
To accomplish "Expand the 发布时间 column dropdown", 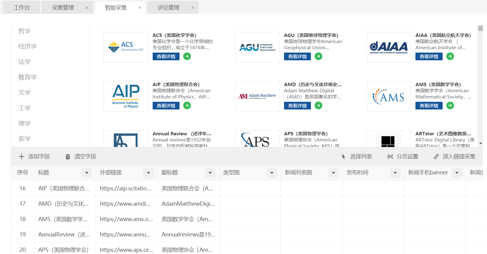I will pos(395,173).
